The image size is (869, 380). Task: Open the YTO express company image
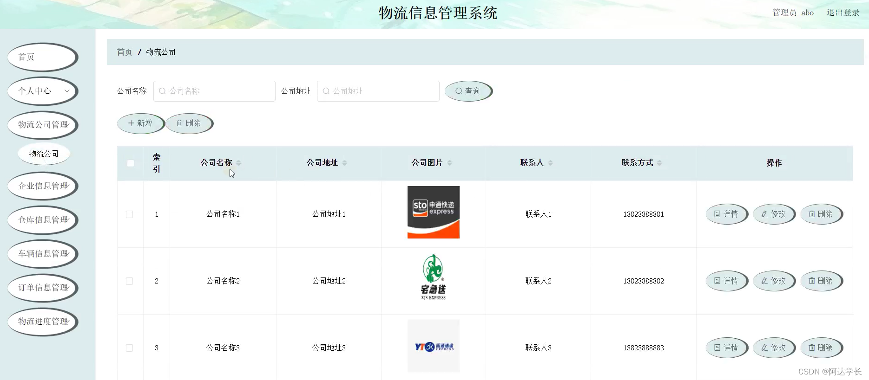(x=434, y=346)
